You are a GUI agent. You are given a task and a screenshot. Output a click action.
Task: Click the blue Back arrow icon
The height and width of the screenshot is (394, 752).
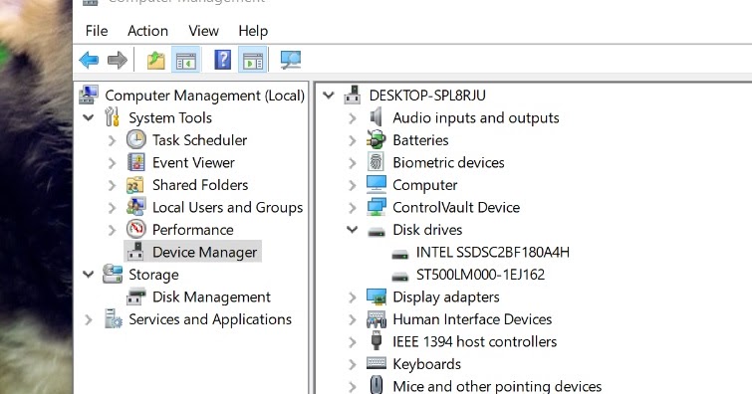point(90,61)
